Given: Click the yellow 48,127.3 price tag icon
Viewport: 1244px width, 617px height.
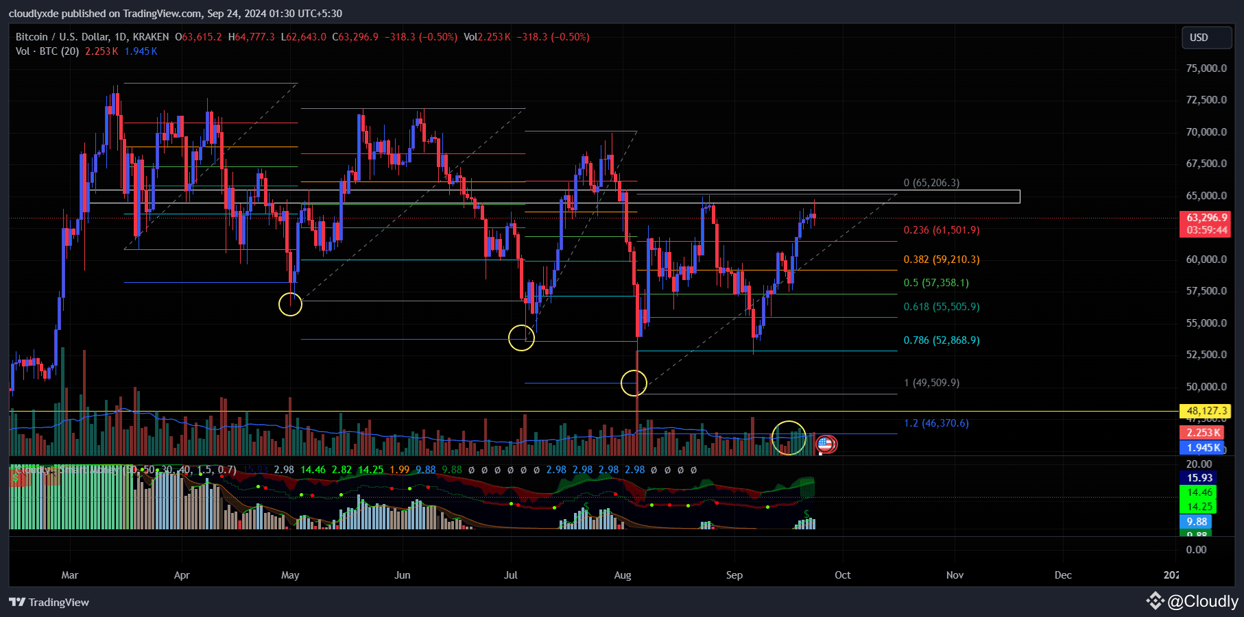Looking at the screenshot, I should click(1206, 411).
